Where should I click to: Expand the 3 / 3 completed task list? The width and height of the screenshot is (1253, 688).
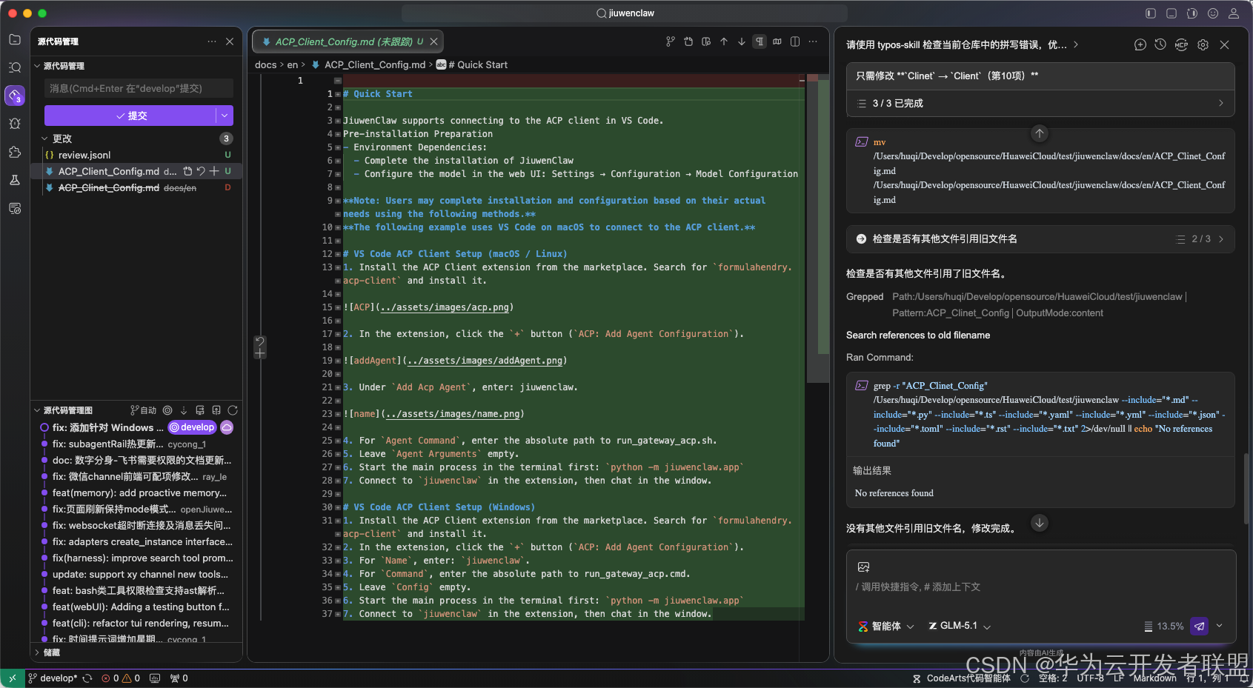pyautogui.click(x=1040, y=104)
